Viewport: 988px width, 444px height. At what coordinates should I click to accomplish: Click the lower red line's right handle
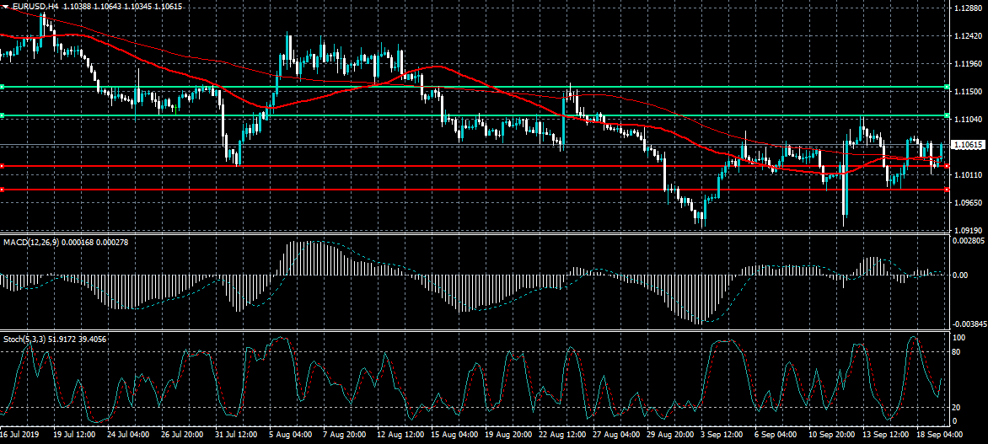coord(948,190)
